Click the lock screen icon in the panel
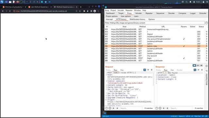209x118 pixels. (x=203, y=2)
